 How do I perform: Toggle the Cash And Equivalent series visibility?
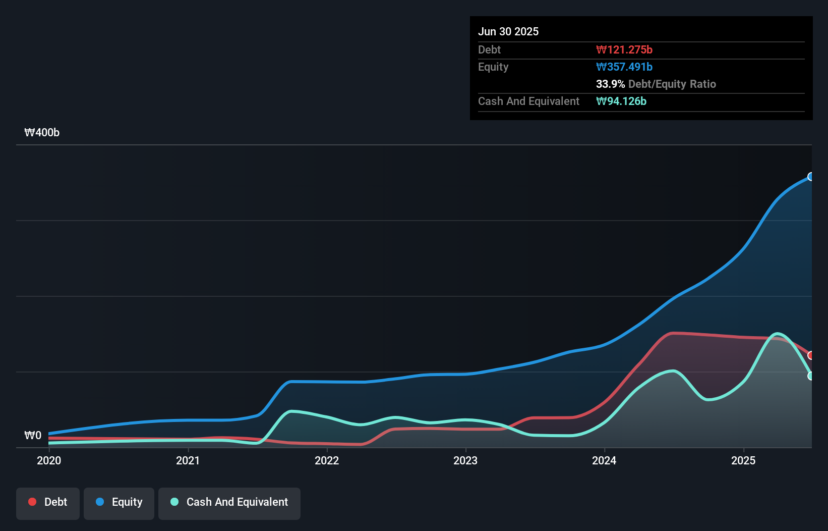[229, 503]
